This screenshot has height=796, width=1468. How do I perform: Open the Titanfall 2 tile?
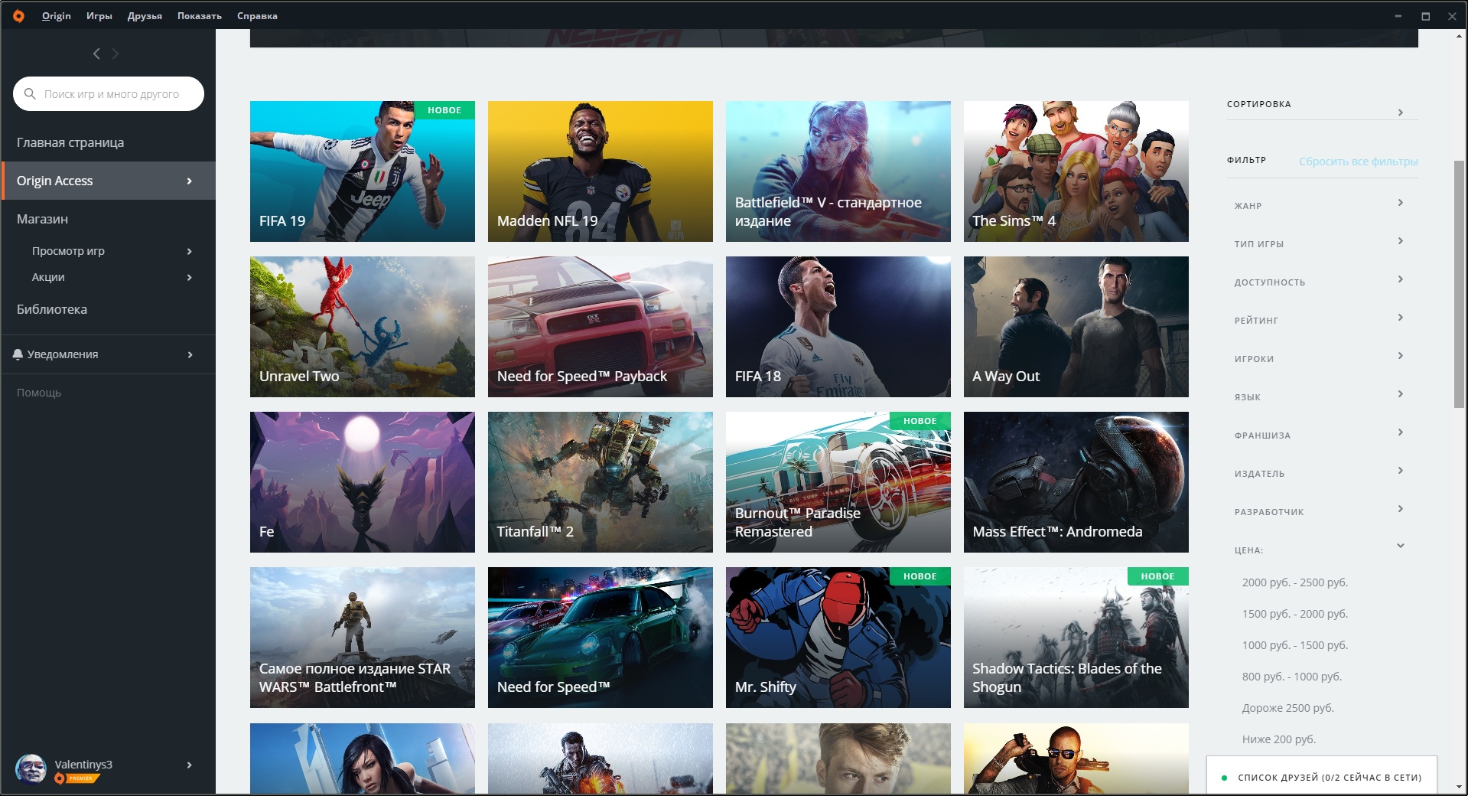600,482
